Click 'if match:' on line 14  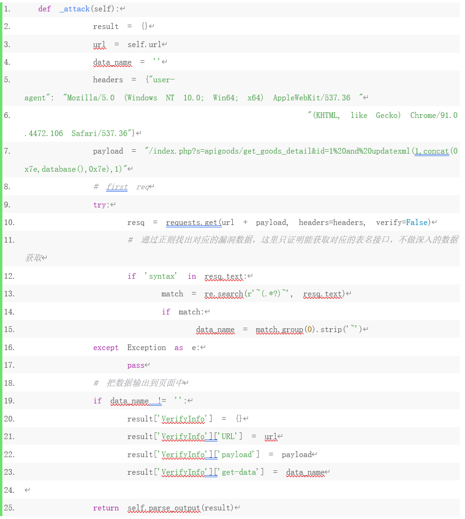182,312
